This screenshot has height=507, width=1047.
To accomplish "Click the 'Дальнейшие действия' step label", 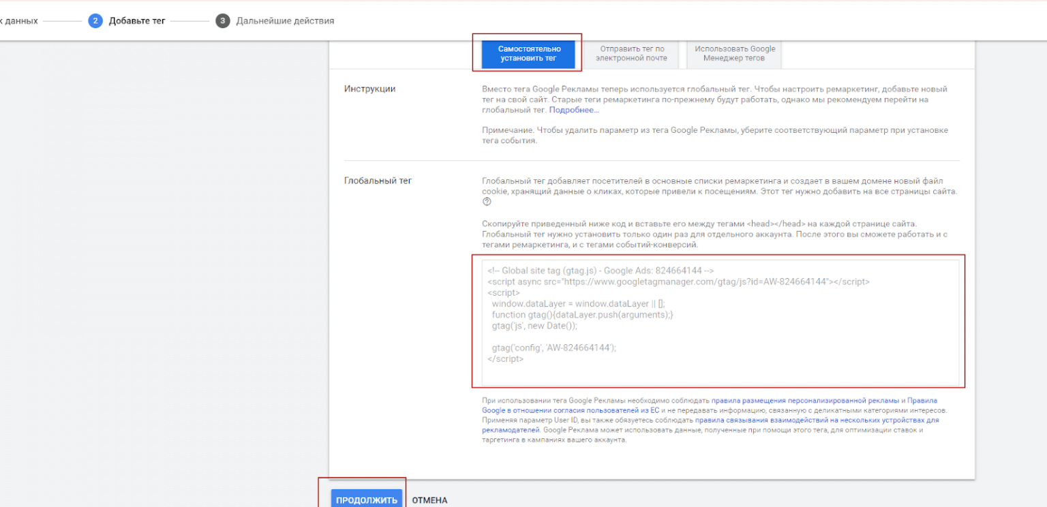I will click(285, 21).
